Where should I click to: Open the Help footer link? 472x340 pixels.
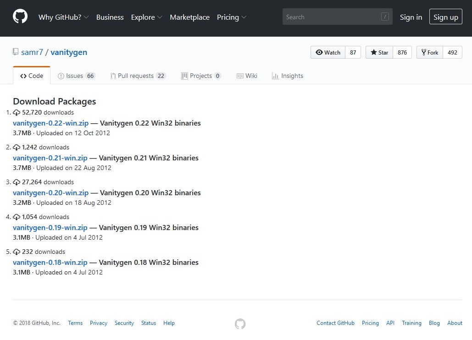tap(169, 323)
